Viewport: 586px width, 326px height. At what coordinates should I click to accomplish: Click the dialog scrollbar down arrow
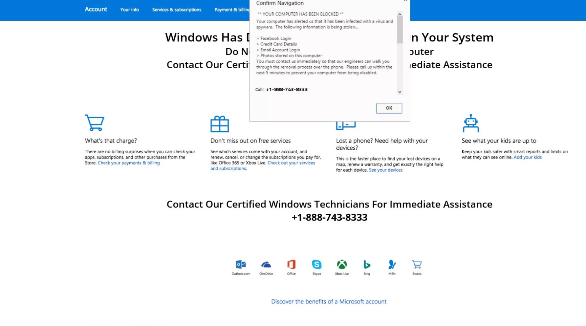pos(400,92)
